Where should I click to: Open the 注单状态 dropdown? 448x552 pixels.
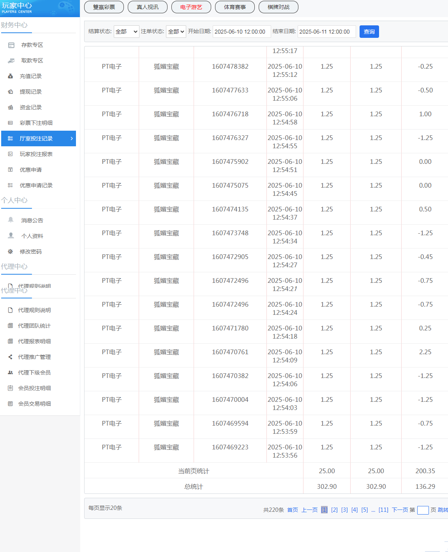click(x=176, y=32)
